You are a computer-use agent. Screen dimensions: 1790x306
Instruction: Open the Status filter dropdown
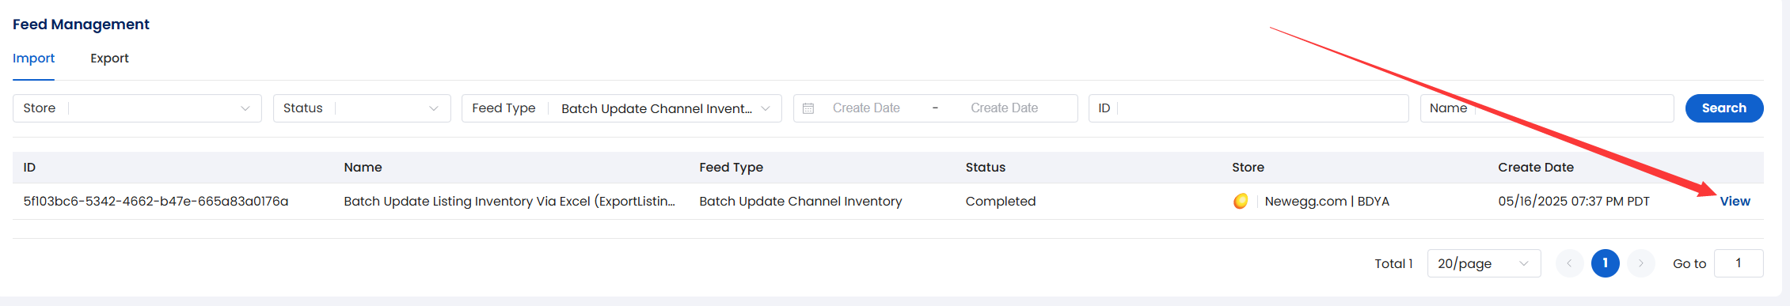[362, 108]
